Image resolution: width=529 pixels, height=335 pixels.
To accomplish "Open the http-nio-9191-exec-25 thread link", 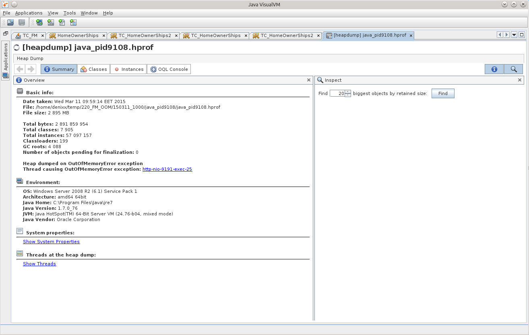I will 167,169.
